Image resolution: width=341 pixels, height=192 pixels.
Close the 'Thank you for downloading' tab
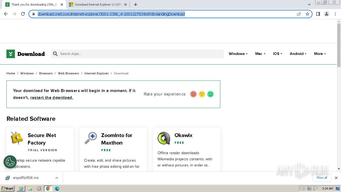click(62, 5)
